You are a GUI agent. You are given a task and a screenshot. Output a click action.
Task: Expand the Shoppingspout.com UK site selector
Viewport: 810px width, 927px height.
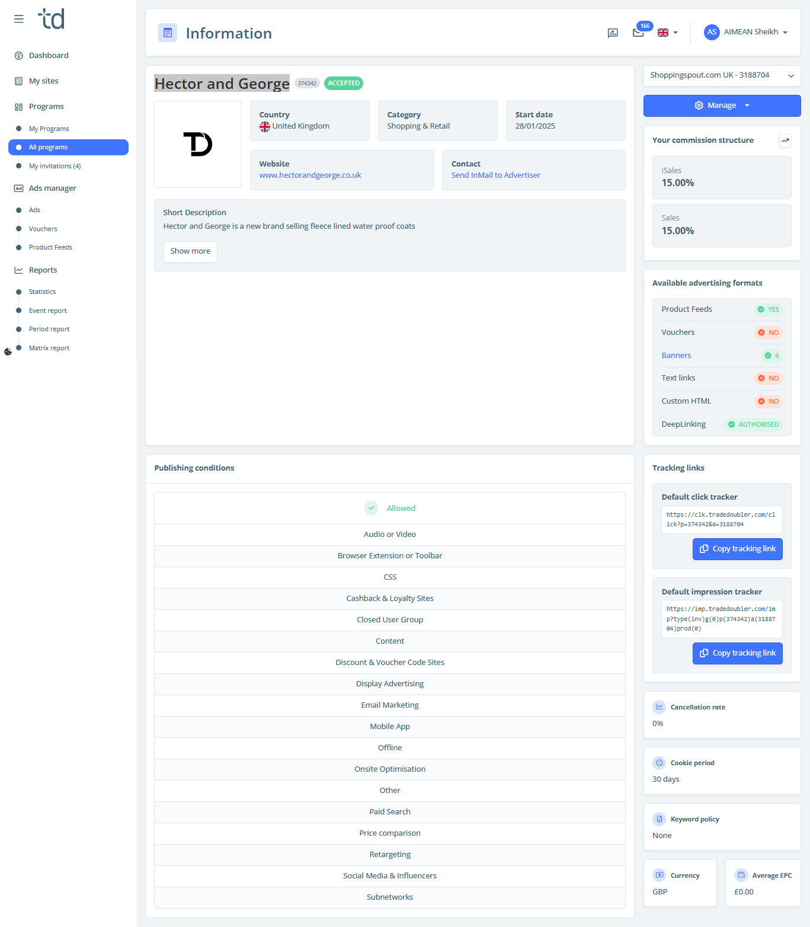click(722, 75)
